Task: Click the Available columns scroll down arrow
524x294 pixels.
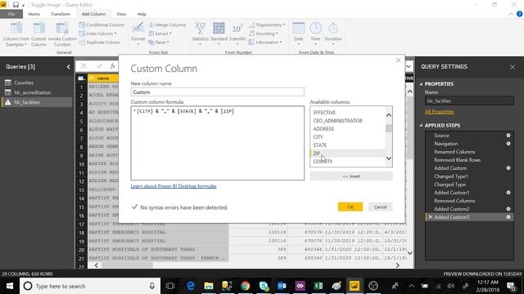Action: 389,158
